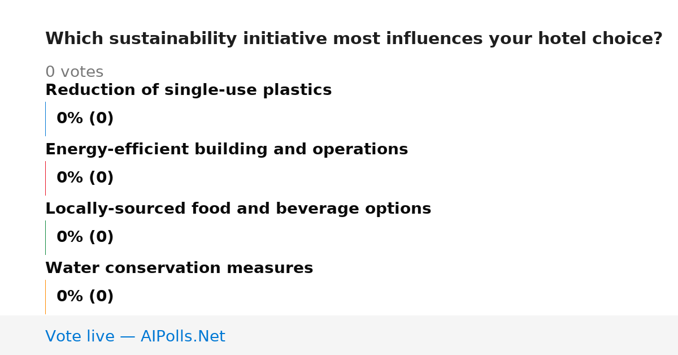Choose Locally-sourced food and beverage options

(238, 209)
